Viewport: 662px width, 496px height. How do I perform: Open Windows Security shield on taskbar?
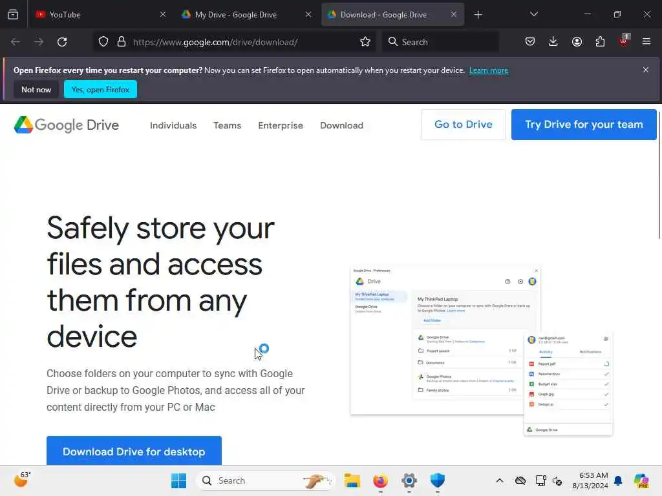pyautogui.click(x=438, y=480)
